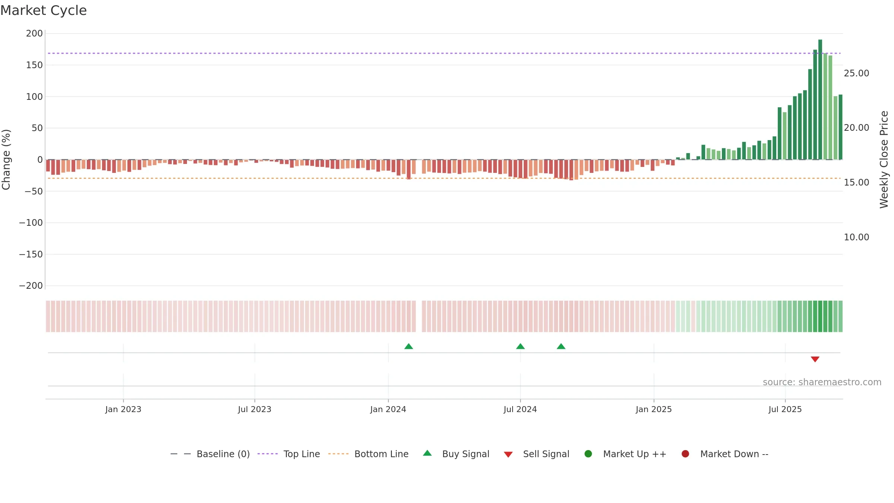Screen dimensions: 894x503
Task: Click the −200 tick on the left axis
Action: pos(31,286)
